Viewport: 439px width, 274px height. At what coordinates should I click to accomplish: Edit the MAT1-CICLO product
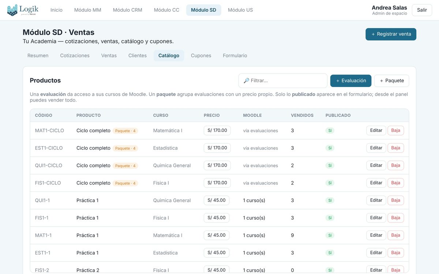click(376, 130)
